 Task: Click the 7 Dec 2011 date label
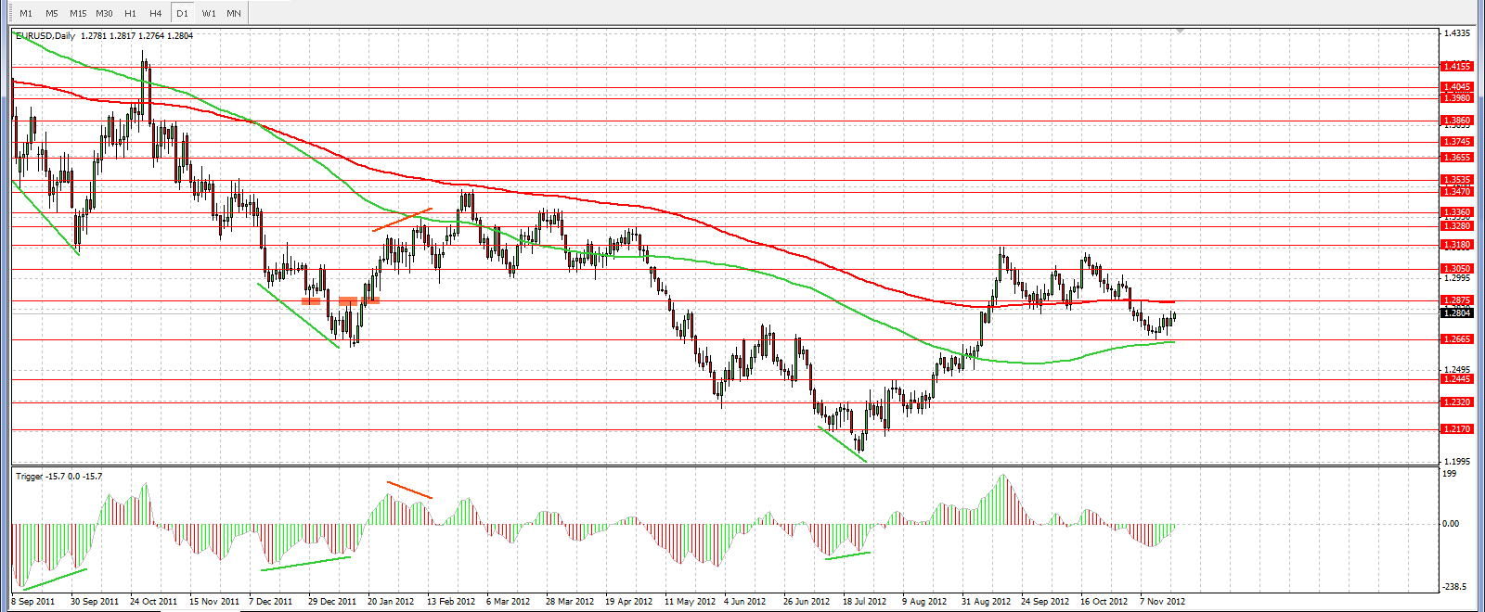(270, 601)
